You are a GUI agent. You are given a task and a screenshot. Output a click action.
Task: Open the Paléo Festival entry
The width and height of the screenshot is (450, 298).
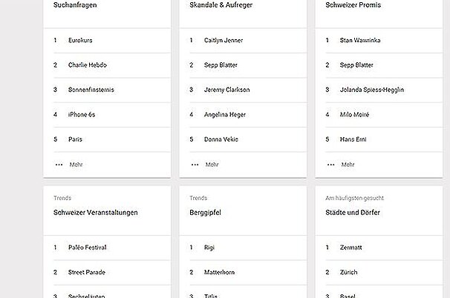pyautogui.click(x=88, y=248)
